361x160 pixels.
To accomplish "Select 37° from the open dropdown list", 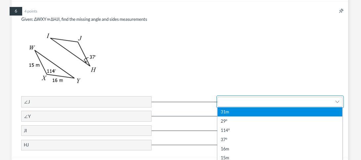I will tap(280, 140).
